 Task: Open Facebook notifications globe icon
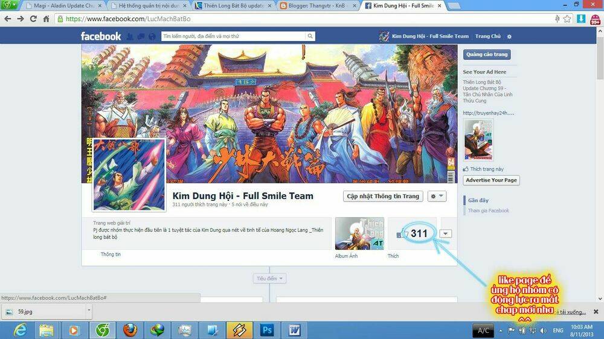[152, 36]
